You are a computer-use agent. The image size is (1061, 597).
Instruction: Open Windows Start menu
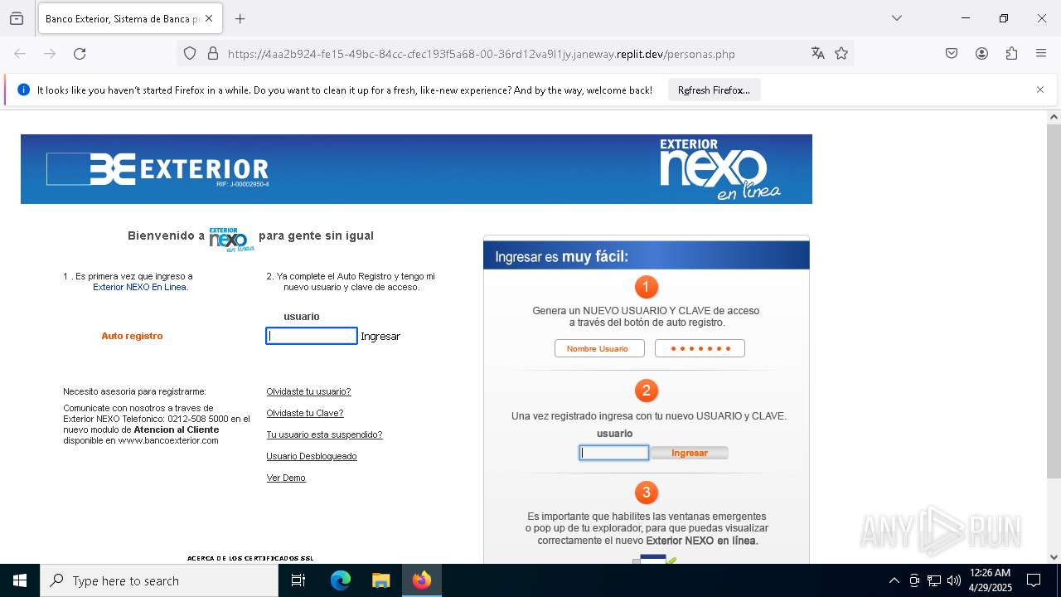(20, 580)
